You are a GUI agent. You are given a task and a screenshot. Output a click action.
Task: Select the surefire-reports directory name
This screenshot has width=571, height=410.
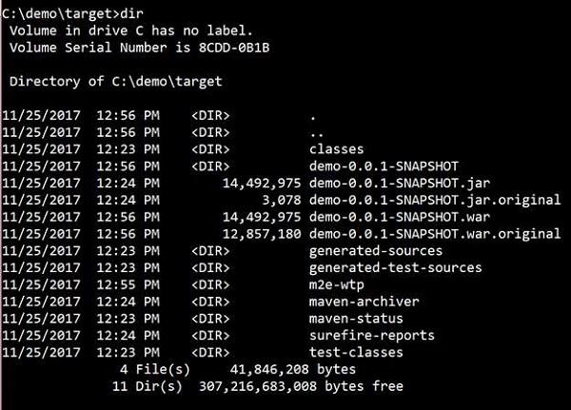[x=372, y=336]
